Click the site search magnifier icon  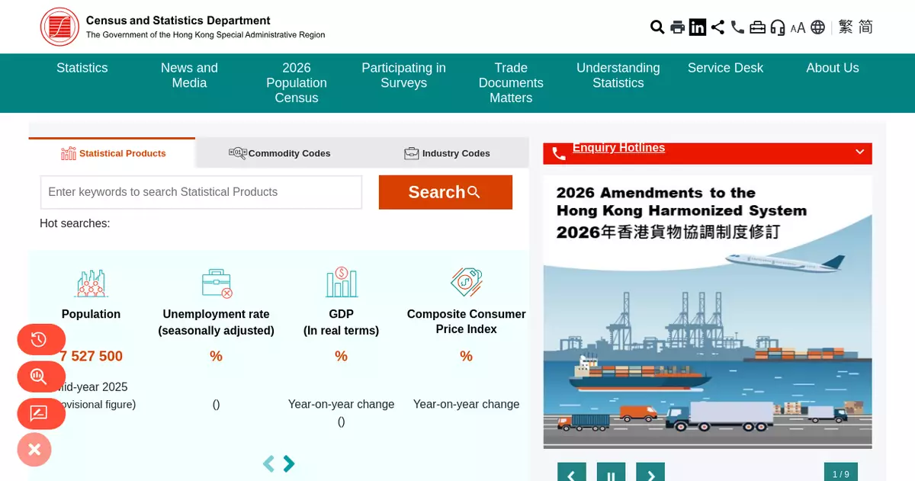(657, 27)
